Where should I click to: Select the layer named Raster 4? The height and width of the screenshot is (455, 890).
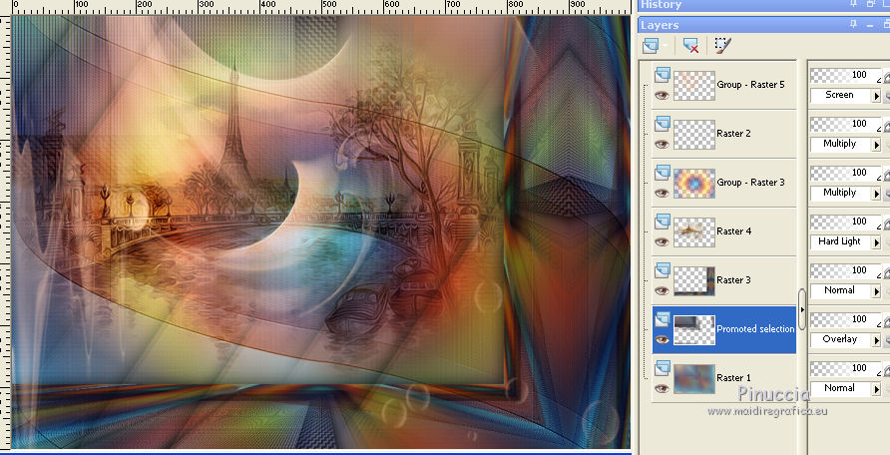[x=733, y=230]
